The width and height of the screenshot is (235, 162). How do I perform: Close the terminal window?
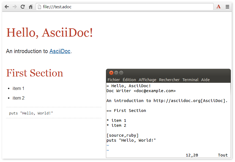[x=111, y=73]
